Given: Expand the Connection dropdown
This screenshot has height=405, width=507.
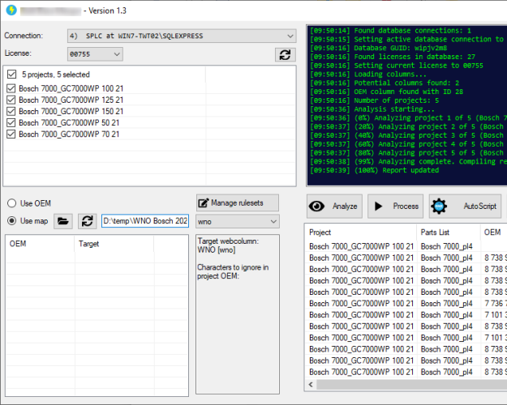Looking at the screenshot, I should point(180,36).
